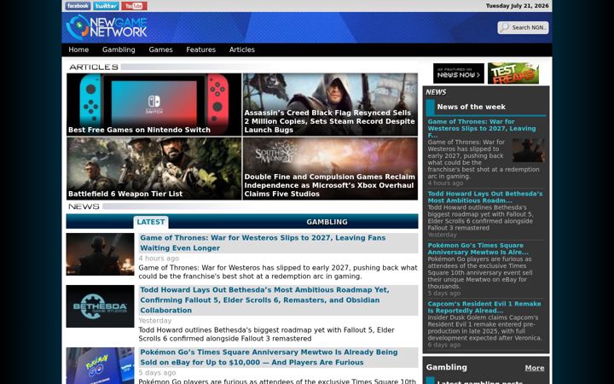Viewport: 614px width, 384px height.
Task: Open the Games menu item
Action: click(x=160, y=49)
